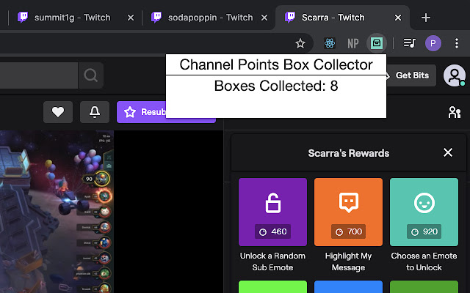Click the Resub button
Viewport: 470px width, 293px height.
142,112
